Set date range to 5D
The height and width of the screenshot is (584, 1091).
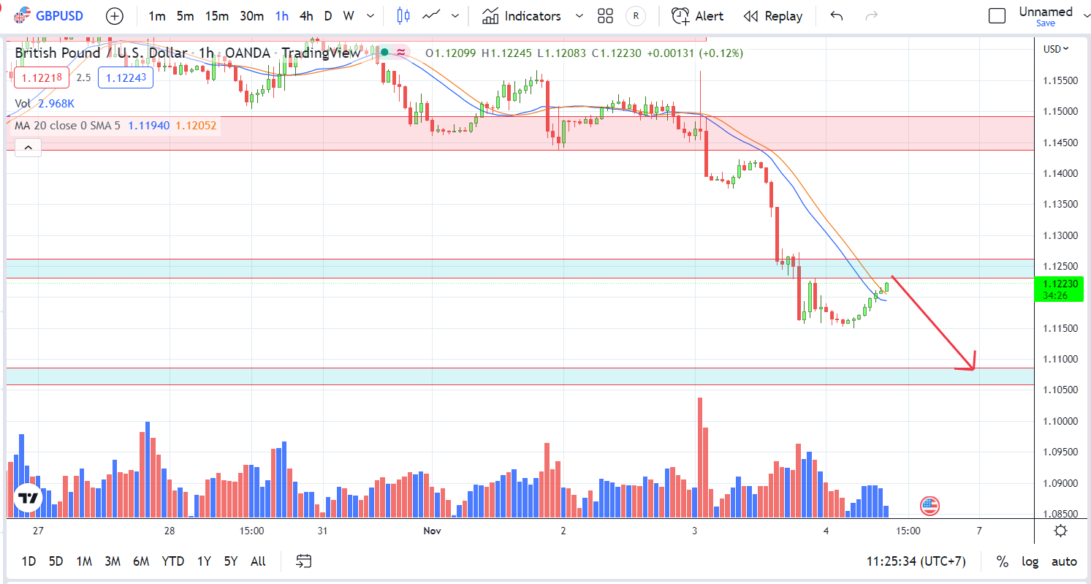tap(56, 561)
